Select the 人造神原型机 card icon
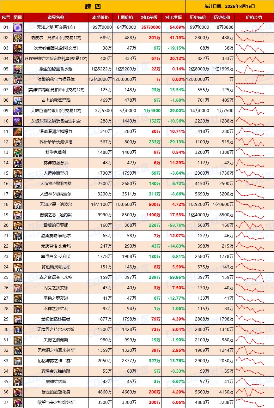 click(x=18, y=173)
